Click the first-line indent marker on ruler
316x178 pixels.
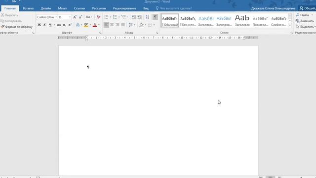click(87, 36)
